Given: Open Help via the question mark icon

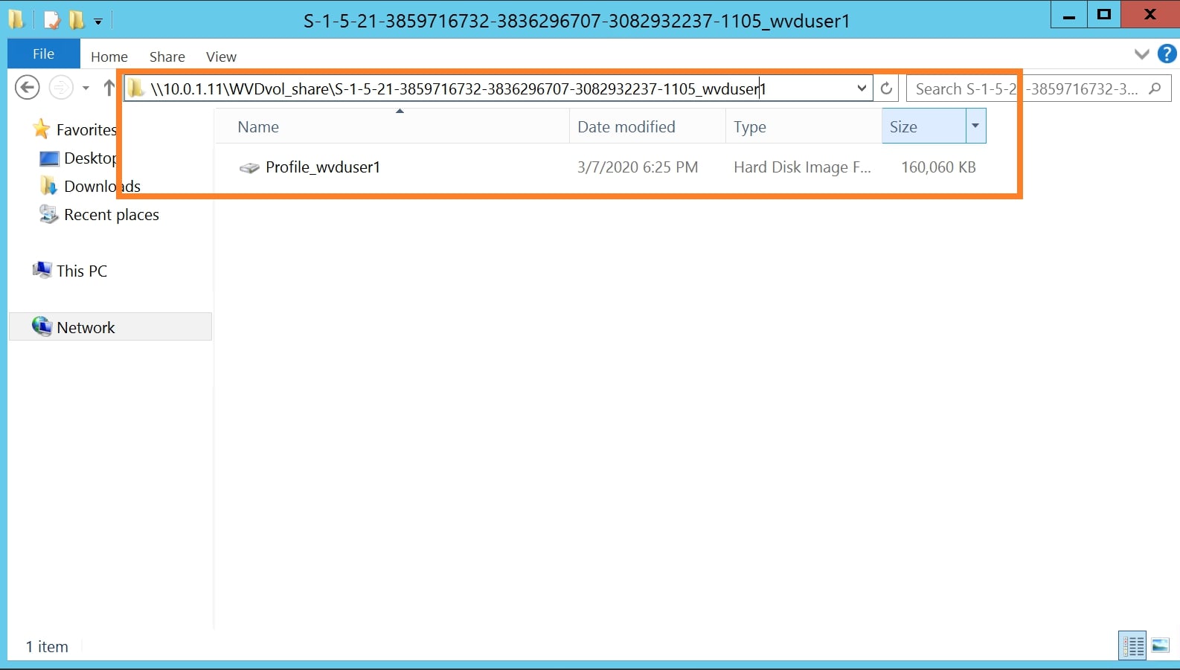Looking at the screenshot, I should tap(1167, 54).
